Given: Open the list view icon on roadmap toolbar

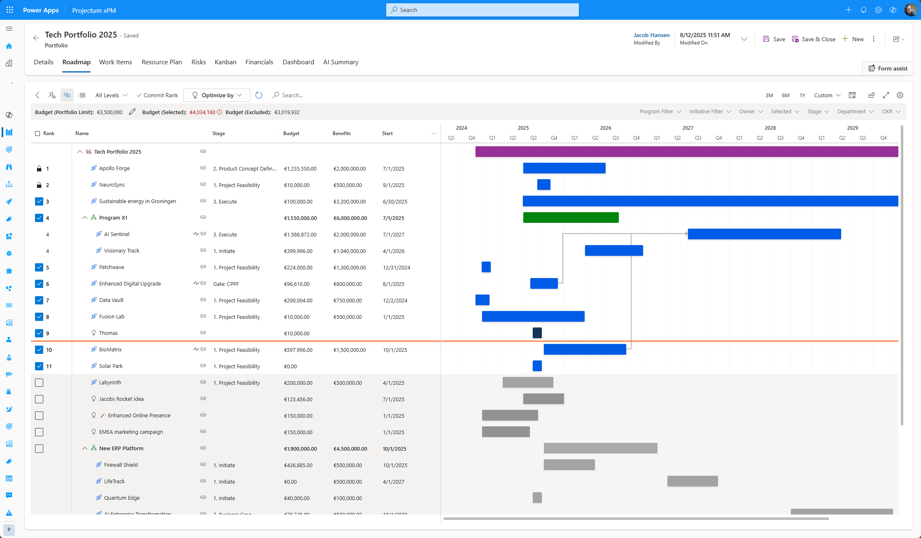Looking at the screenshot, I should 82,95.
